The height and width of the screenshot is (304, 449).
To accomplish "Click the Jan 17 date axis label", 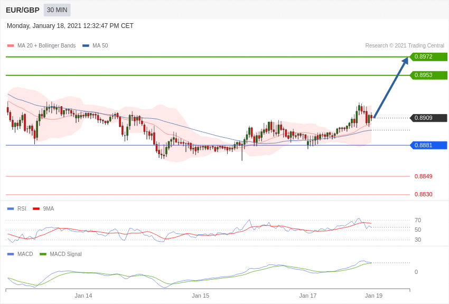I will tap(308, 296).
